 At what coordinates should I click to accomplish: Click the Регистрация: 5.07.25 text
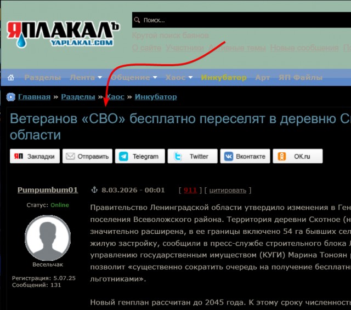pos(44,278)
